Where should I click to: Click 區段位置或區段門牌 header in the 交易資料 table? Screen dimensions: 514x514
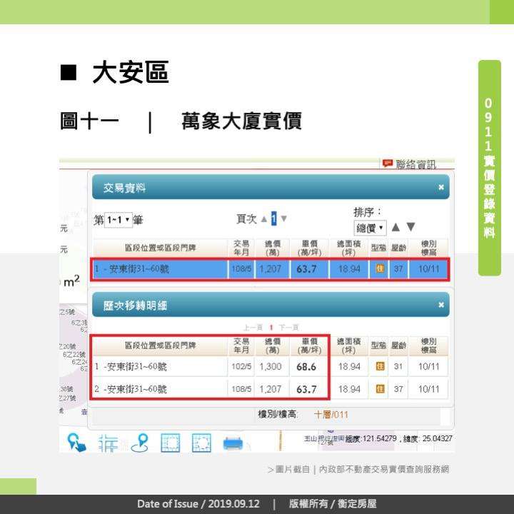[160, 248]
